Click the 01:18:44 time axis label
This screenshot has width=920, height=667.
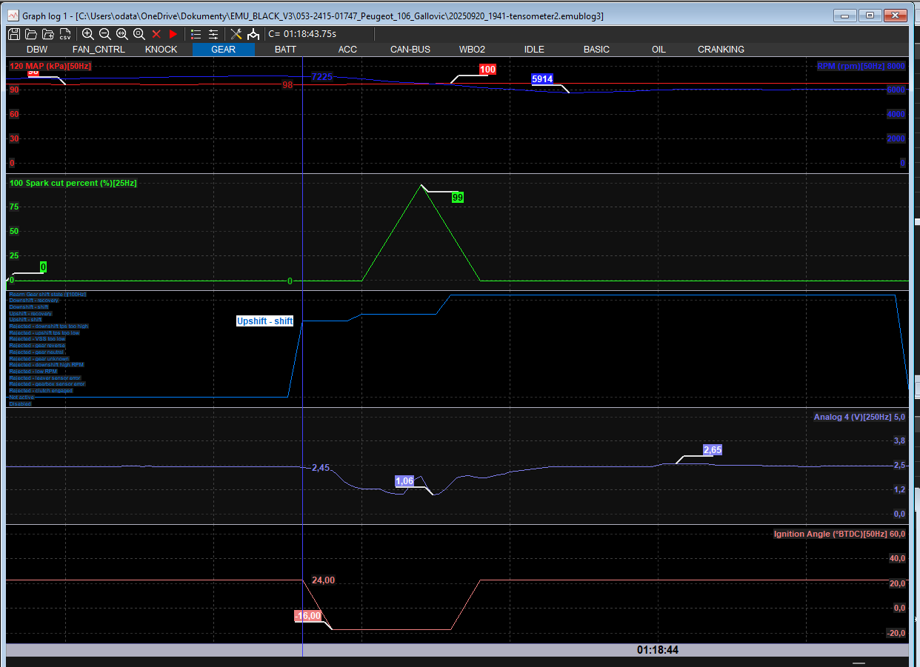tap(658, 650)
